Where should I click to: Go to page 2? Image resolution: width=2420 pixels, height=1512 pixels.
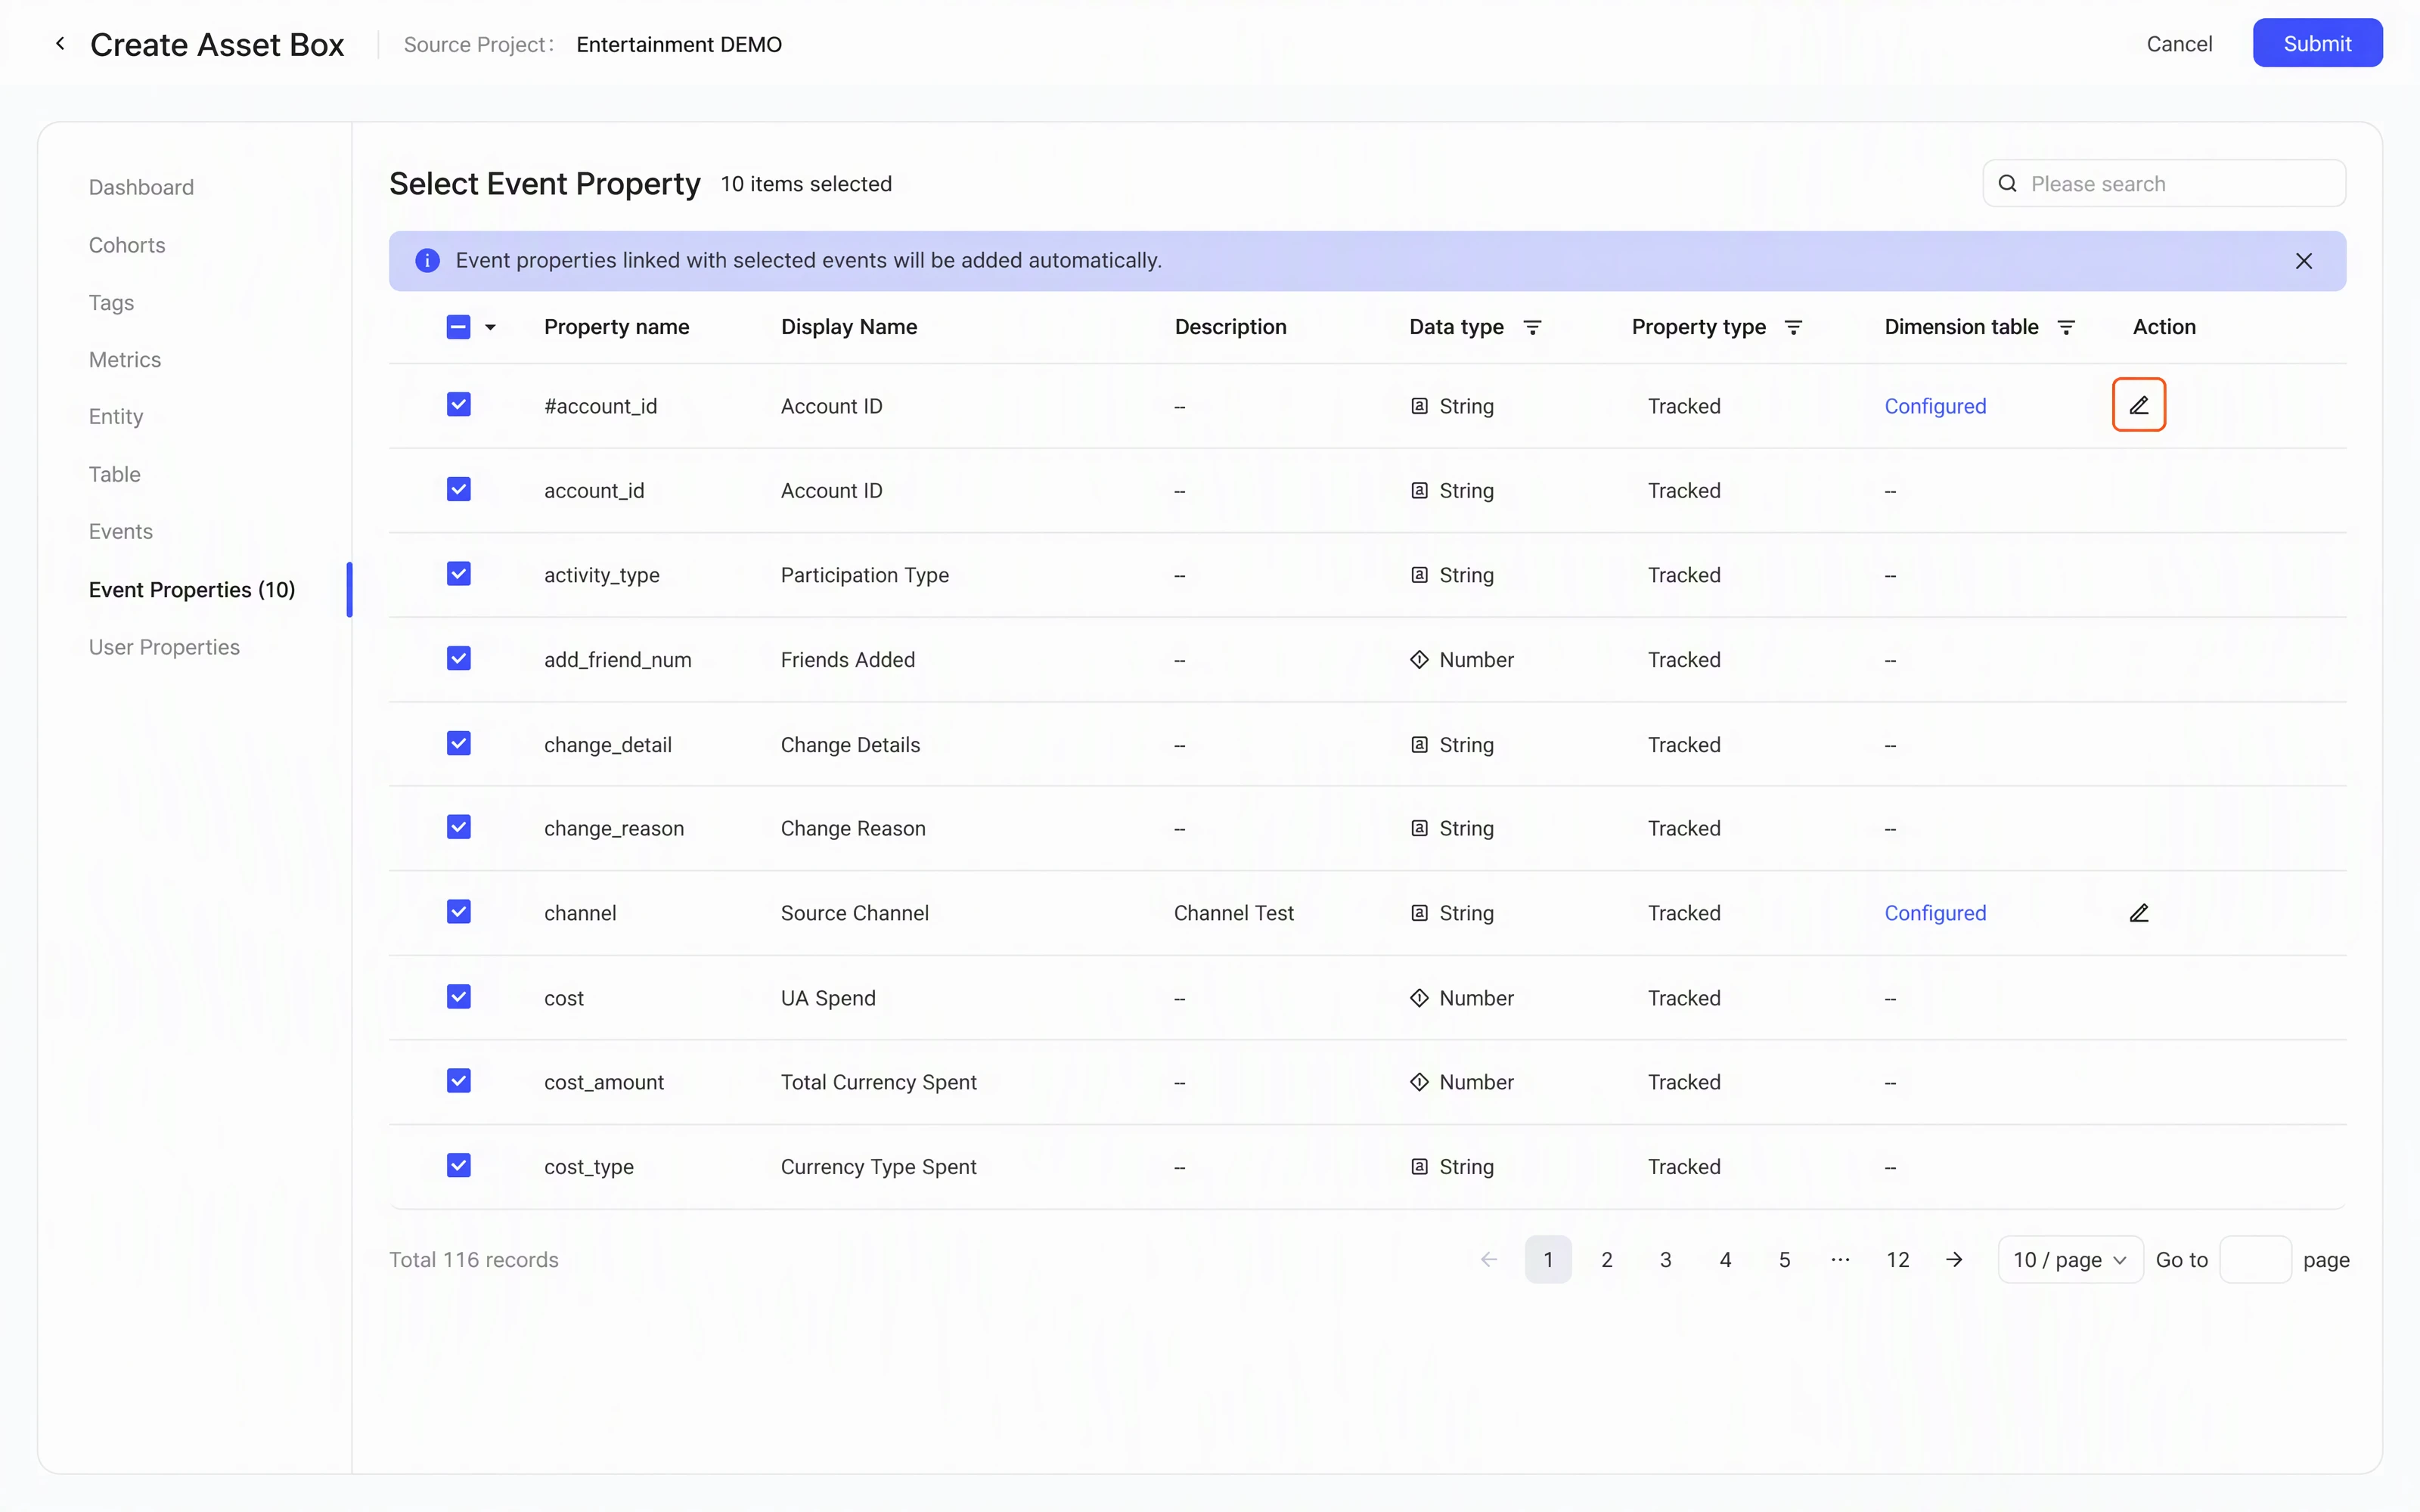(1607, 1260)
